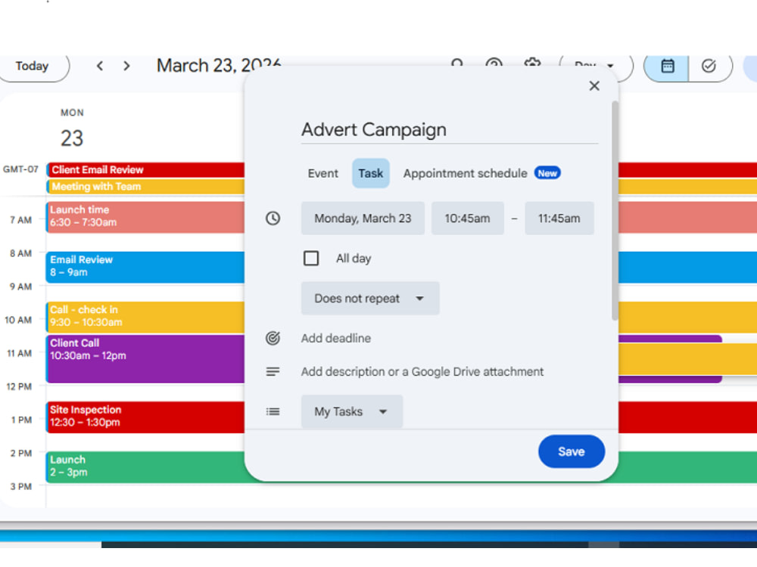Open the Call - check in event
757x567 pixels.
[x=146, y=317]
